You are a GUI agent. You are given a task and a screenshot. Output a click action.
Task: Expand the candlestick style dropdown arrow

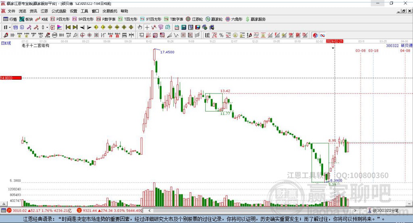tap(47, 27)
